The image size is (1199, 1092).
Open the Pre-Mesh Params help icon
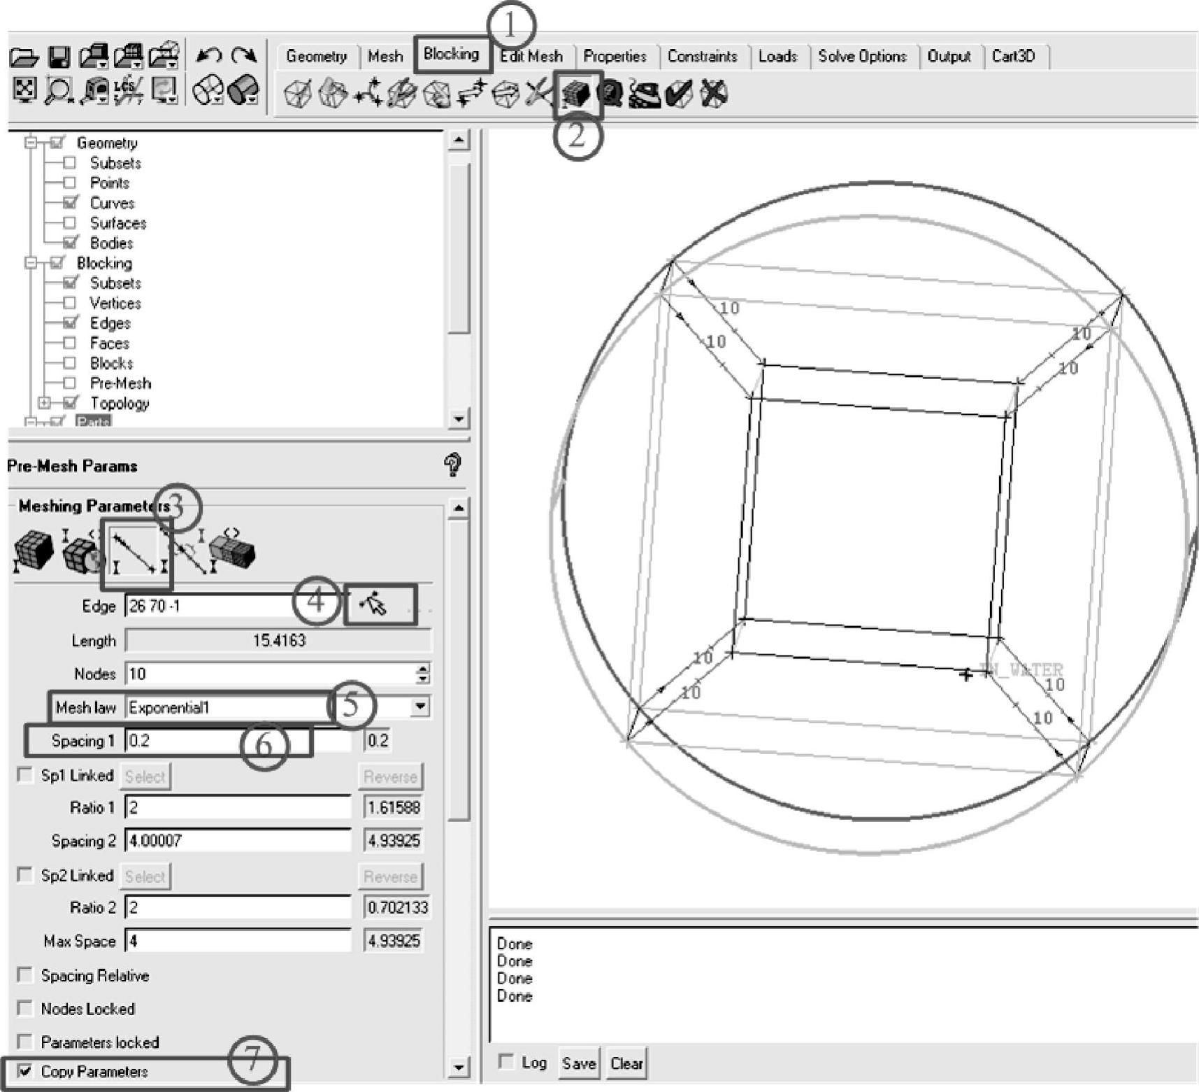click(453, 465)
